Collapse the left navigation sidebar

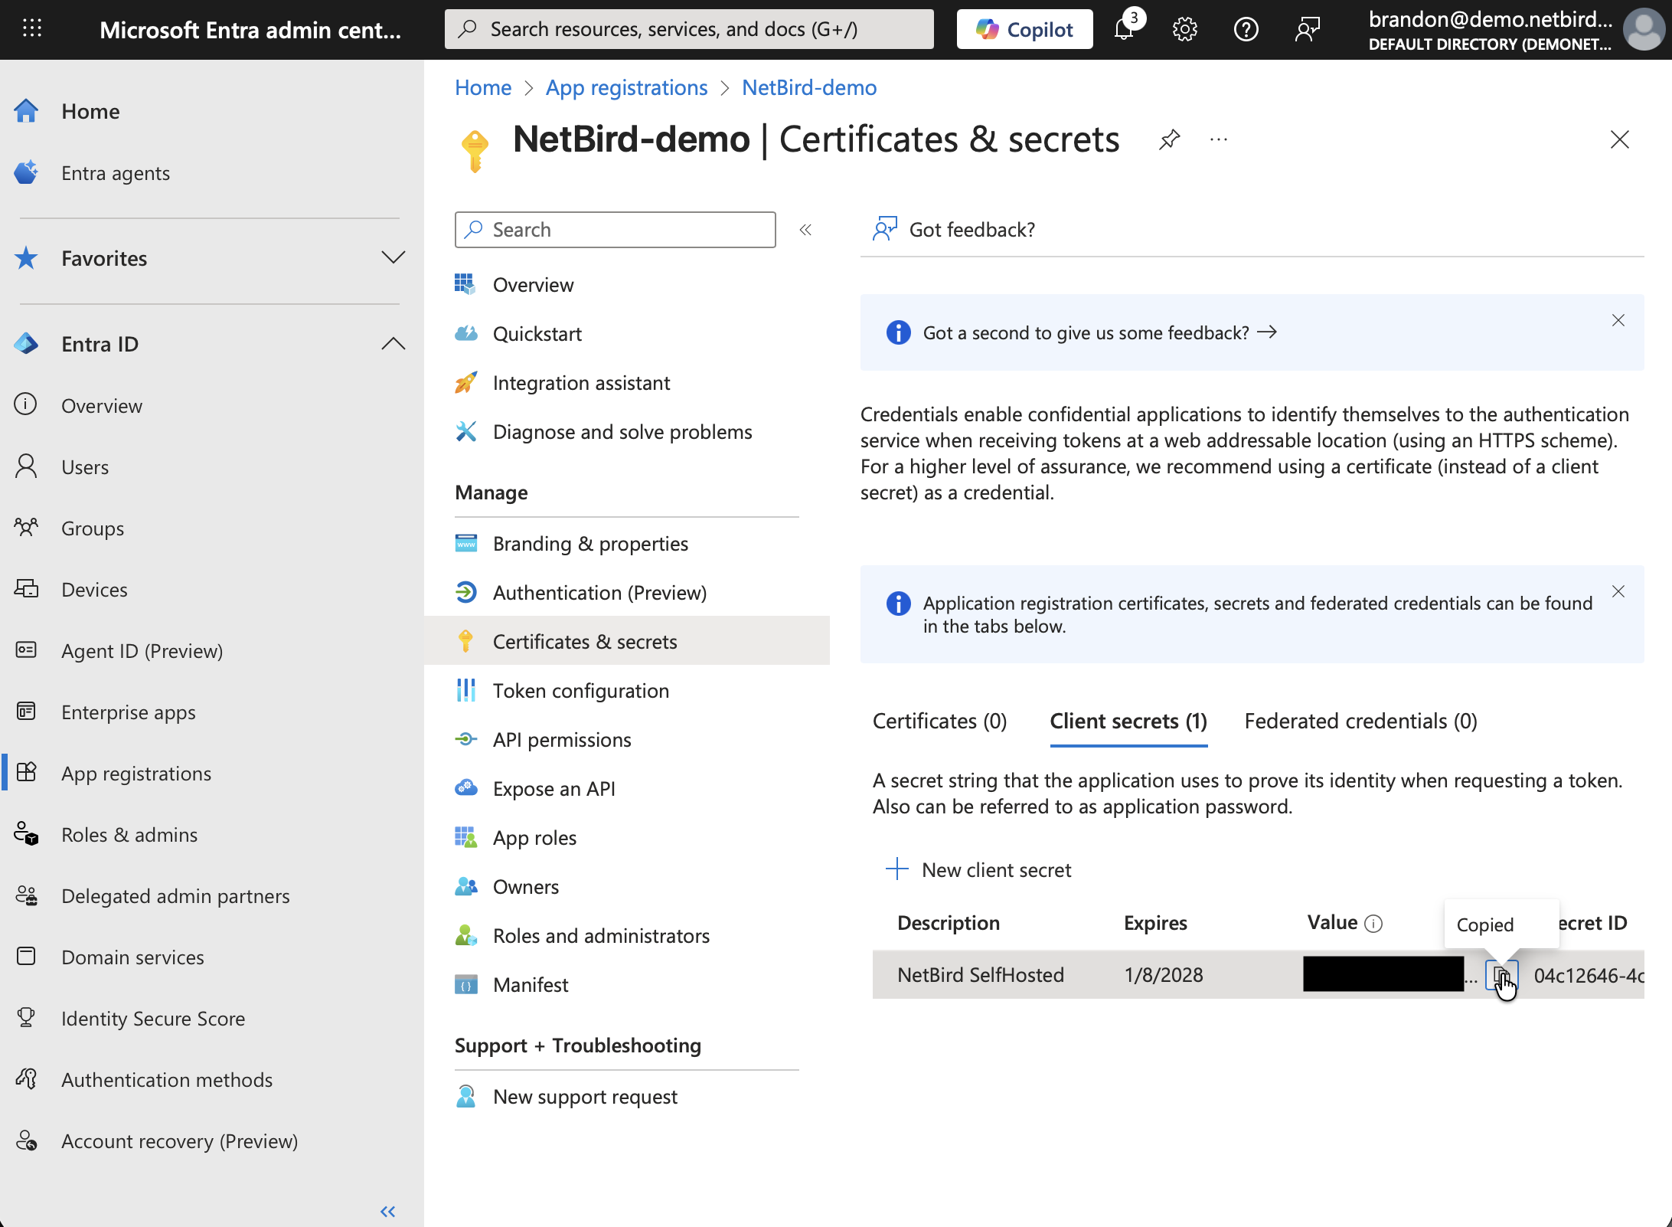tap(388, 1211)
